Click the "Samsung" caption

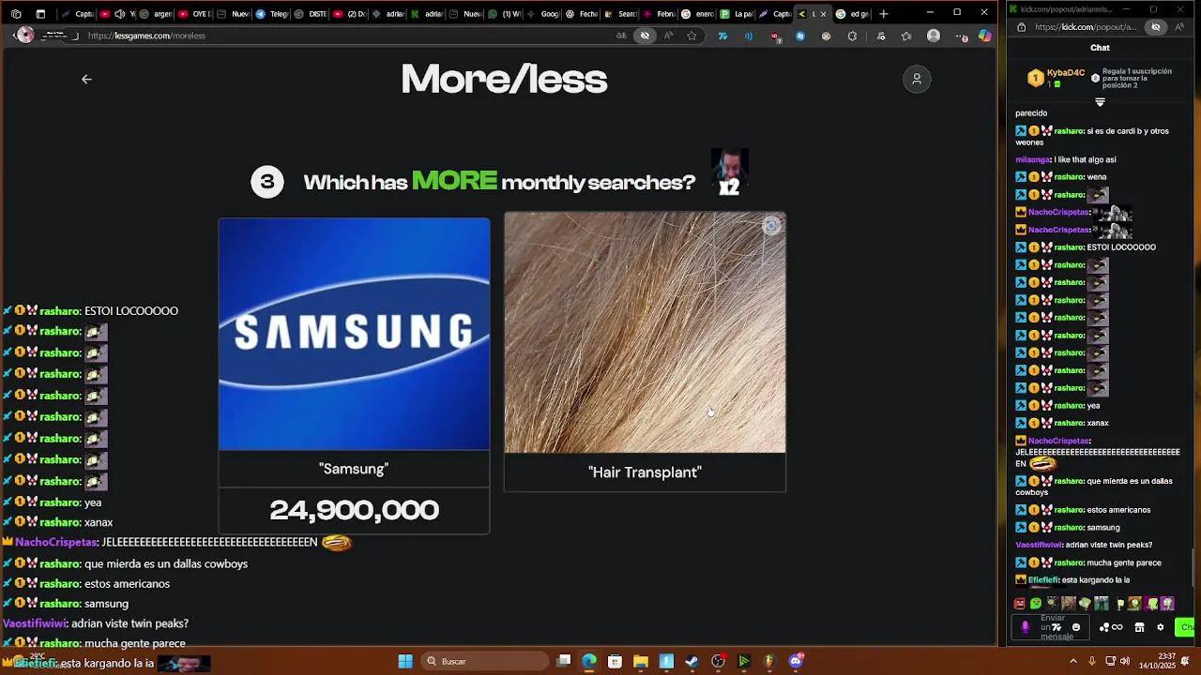[354, 469]
